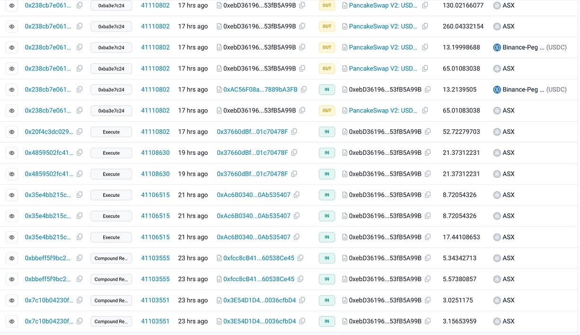Click Compound Re... method badge in 3.15653959 row

[111, 322]
